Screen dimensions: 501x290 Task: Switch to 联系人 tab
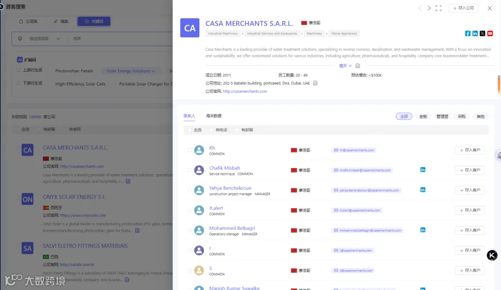pyautogui.click(x=189, y=116)
